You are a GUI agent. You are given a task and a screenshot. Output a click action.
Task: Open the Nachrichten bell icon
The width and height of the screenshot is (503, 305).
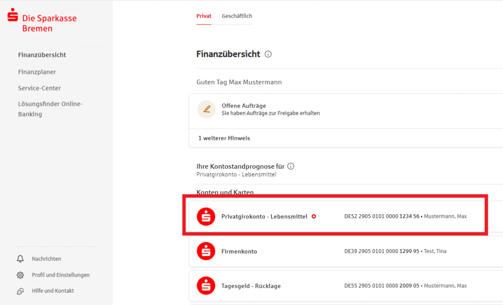click(20, 258)
